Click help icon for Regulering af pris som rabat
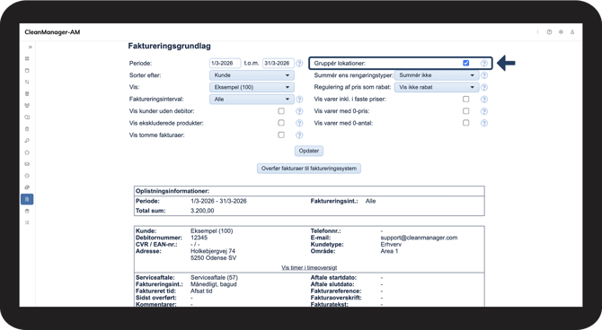Viewport: 602px width, 330px height. 484,87
